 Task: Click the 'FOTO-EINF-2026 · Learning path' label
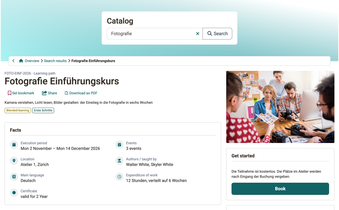(x=30, y=73)
